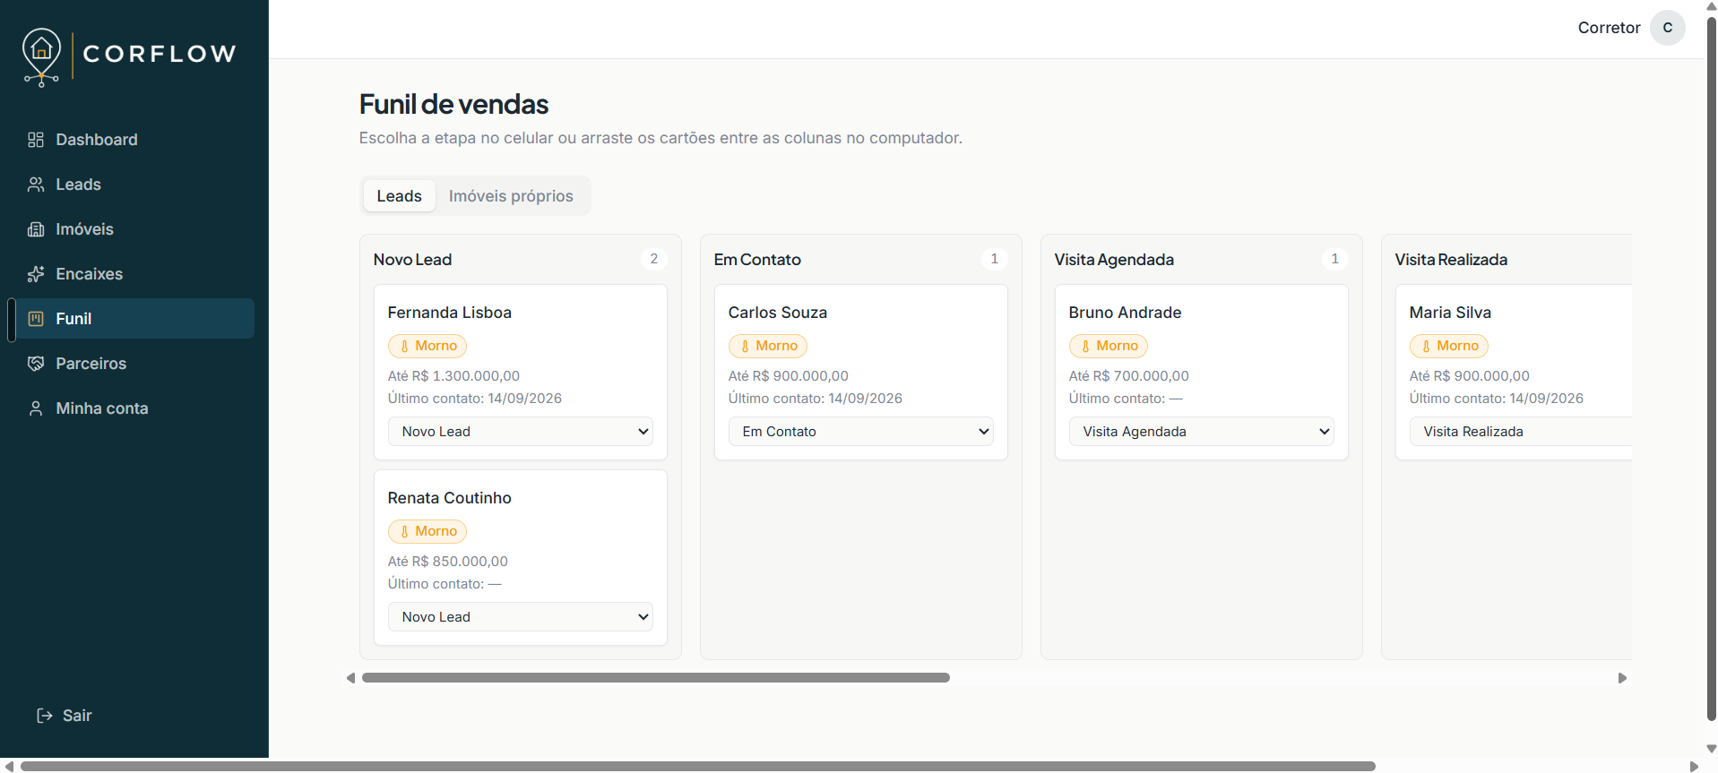Click the Corflow house pin logo
The image size is (1718, 773).
point(42,56)
